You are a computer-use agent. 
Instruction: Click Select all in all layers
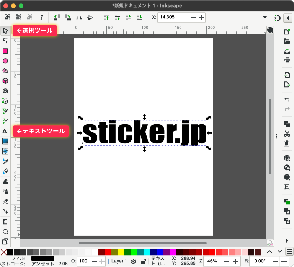coord(18,17)
